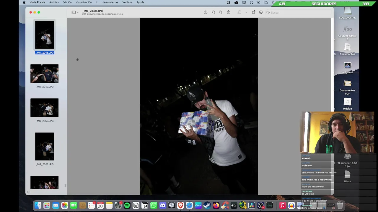Viewport: 378px width, 212px height.
Task: Select the Documentos PDF folder on desktop
Action: 347,87
